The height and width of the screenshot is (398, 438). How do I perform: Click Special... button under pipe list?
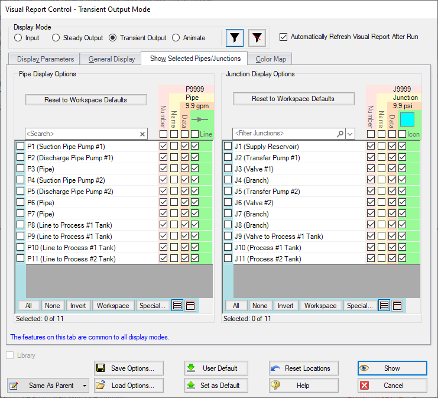coord(153,306)
